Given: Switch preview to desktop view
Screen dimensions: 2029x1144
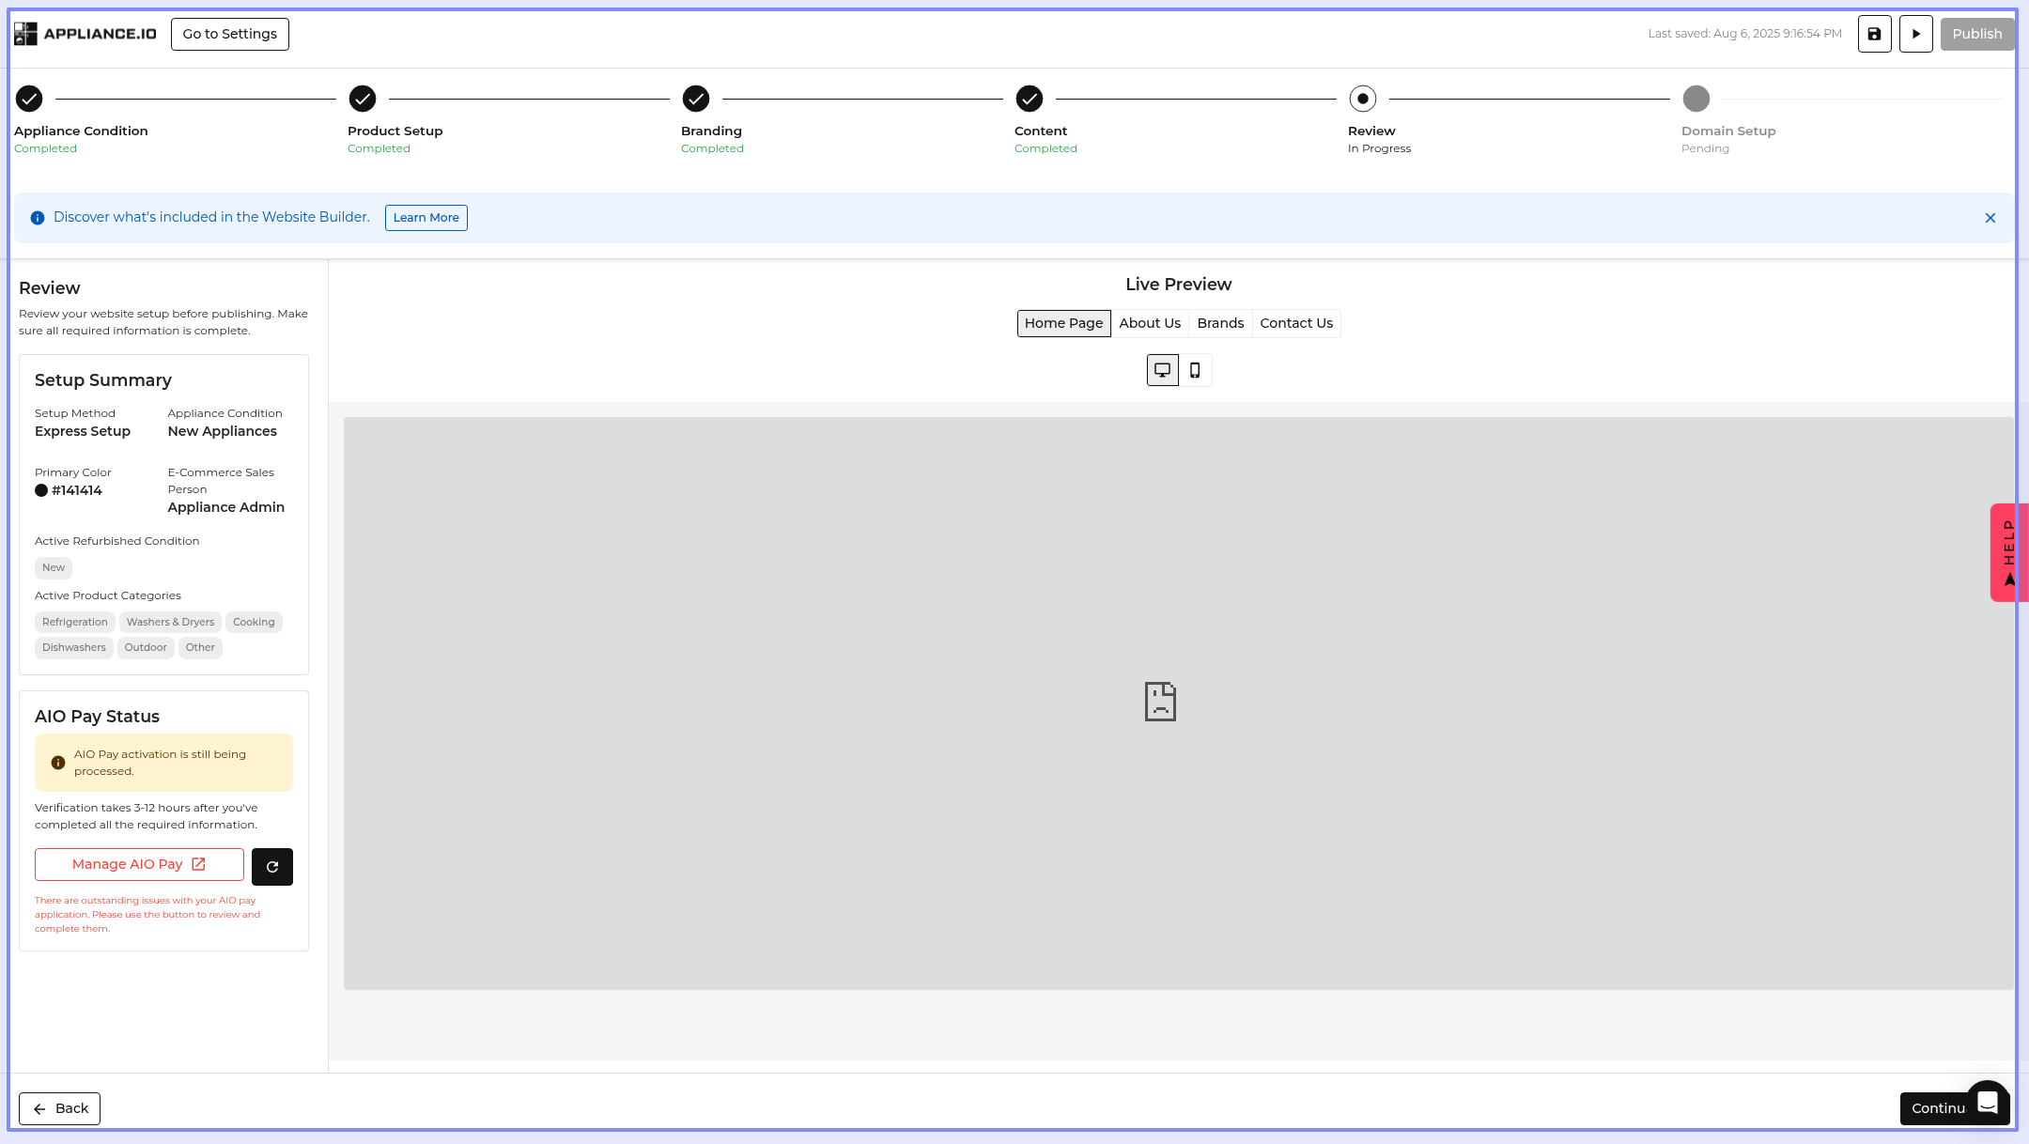Looking at the screenshot, I should click(1162, 370).
